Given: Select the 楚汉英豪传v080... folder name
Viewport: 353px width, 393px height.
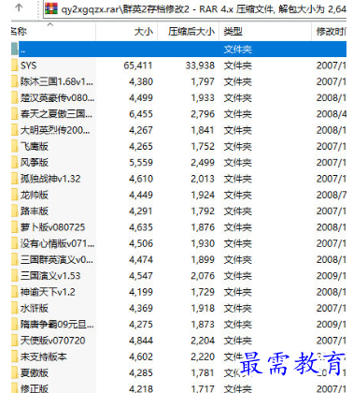Looking at the screenshot, I should (58, 98).
